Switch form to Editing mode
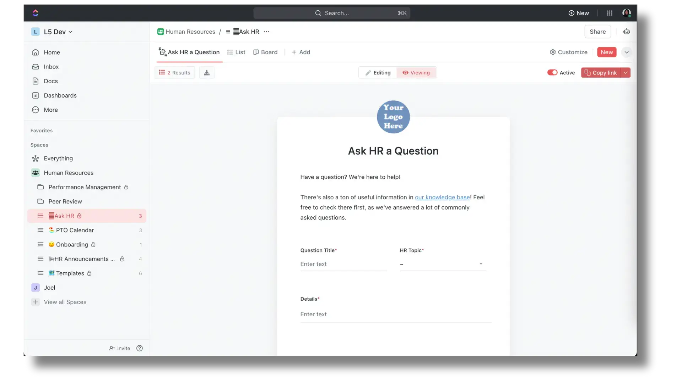This screenshot has height=383, width=682. pyautogui.click(x=378, y=73)
